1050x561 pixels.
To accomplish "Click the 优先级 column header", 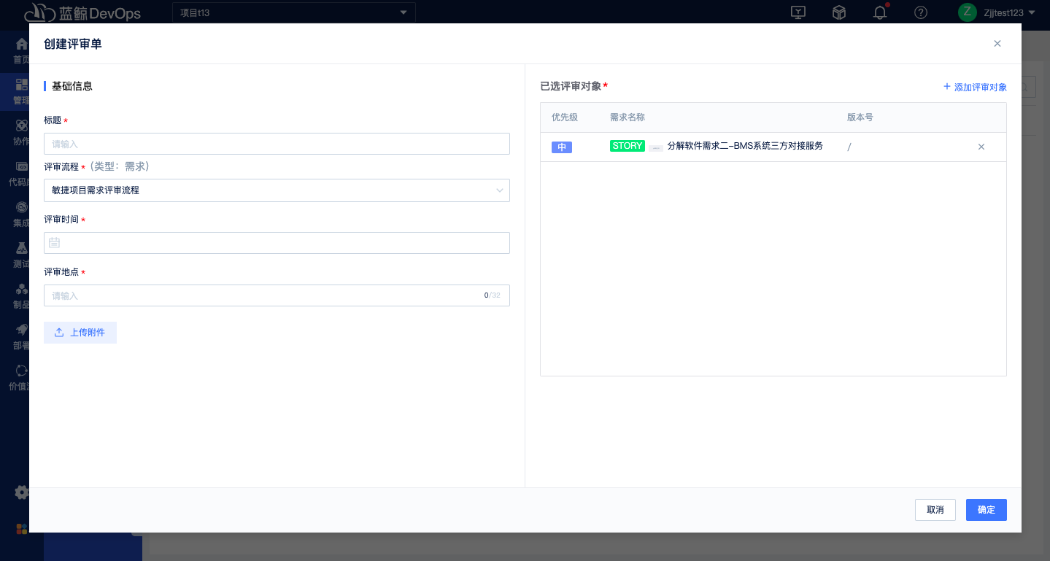I will coord(565,117).
